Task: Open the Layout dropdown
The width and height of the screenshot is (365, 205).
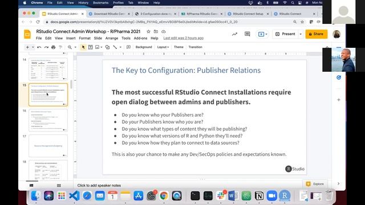Action: point(163,47)
